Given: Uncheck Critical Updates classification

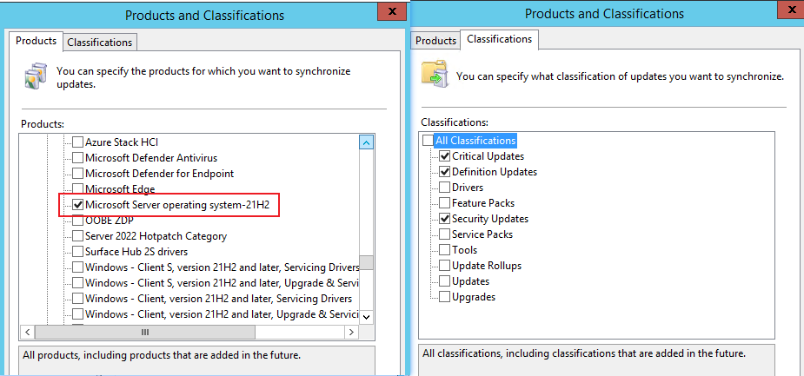Looking at the screenshot, I should click(444, 156).
